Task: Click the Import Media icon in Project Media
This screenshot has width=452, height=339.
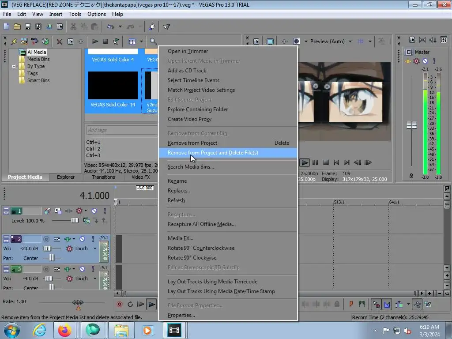Action: click(24, 41)
